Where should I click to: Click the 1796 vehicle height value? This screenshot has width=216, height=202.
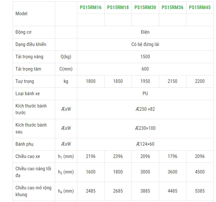172,156
